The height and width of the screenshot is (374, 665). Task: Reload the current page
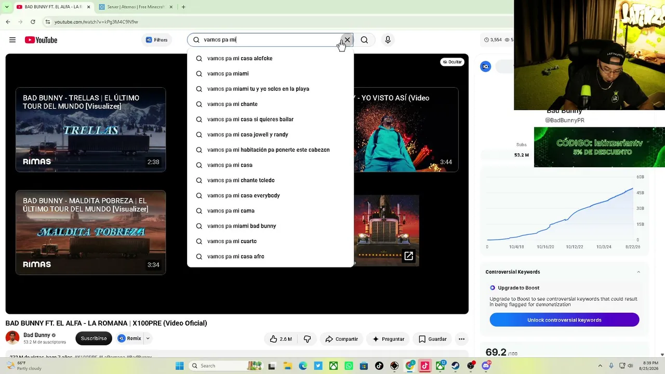[x=33, y=22]
